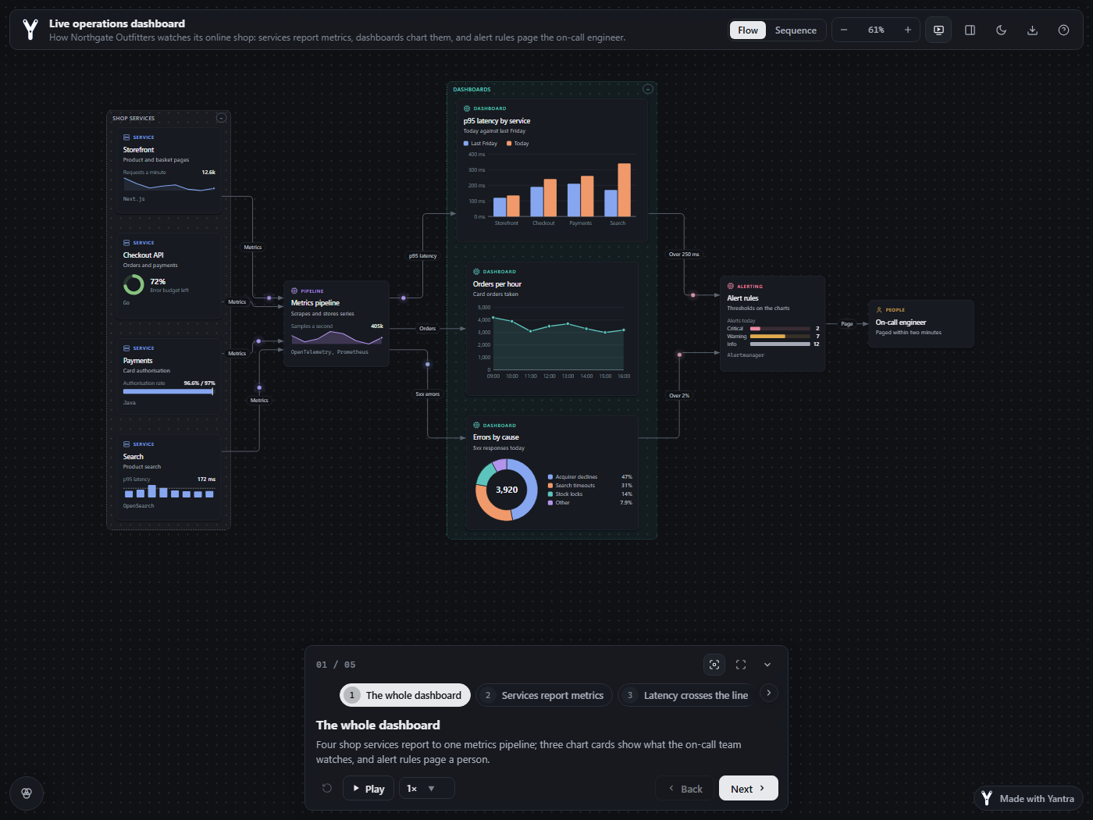Click the Today legend swatch

click(x=509, y=144)
